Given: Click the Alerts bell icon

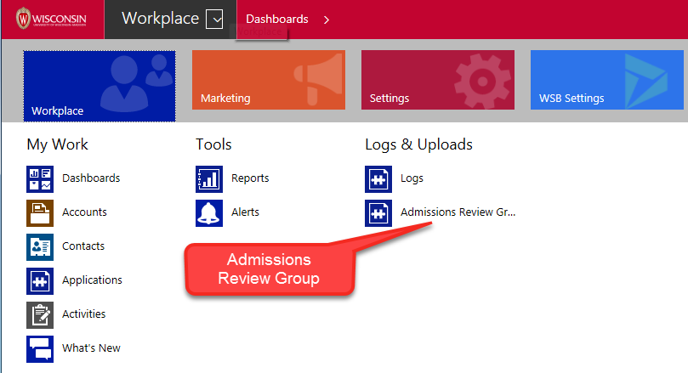Looking at the screenshot, I should 209,212.
